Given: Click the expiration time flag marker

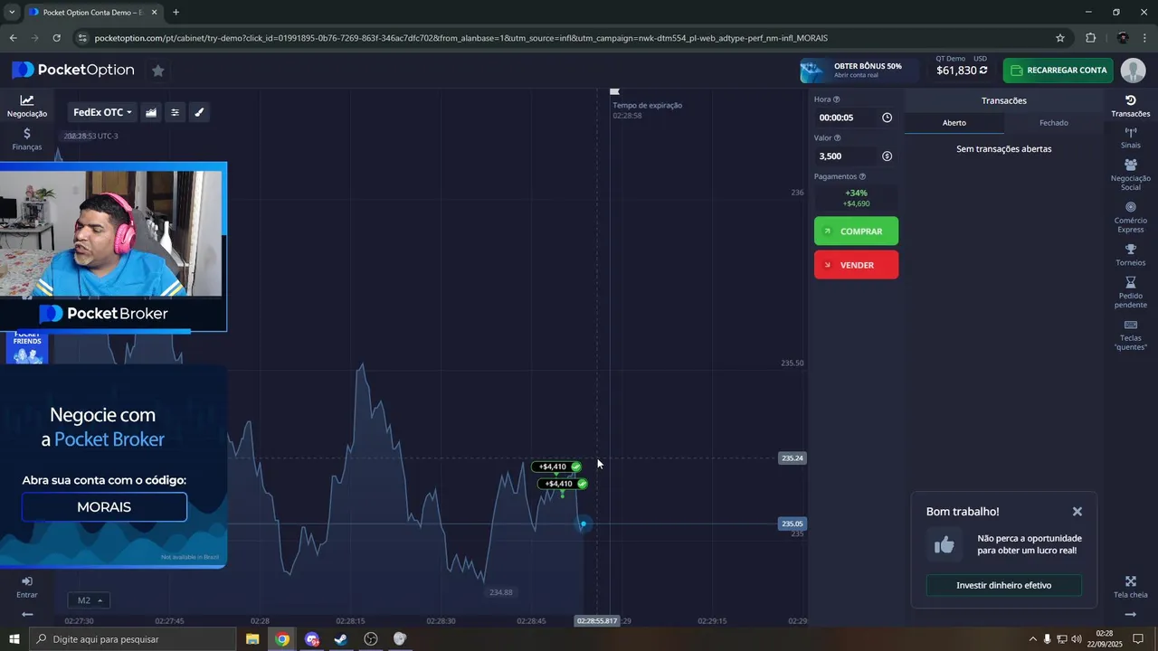Looking at the screenshot, I should [614, 91].
